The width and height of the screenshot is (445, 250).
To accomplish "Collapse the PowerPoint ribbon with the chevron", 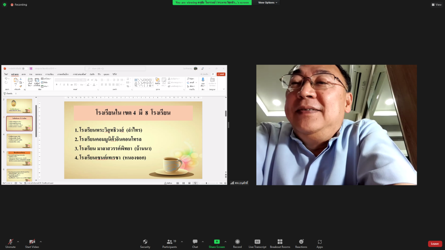I will [224, 89].
